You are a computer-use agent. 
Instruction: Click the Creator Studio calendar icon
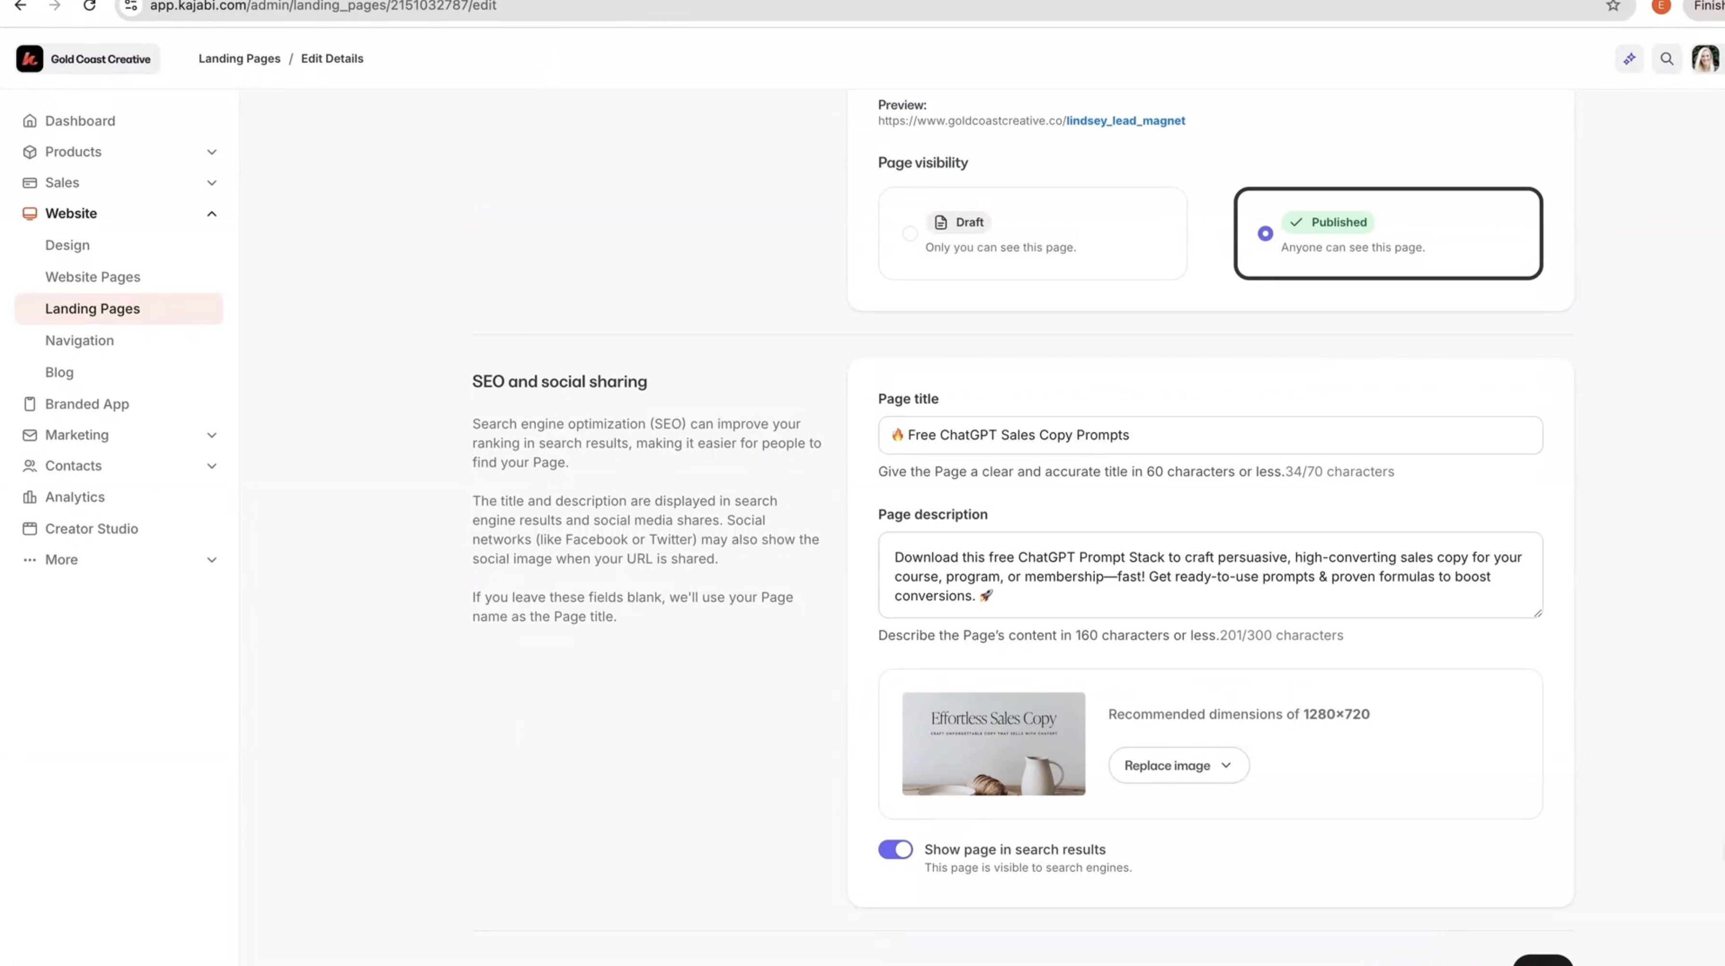[x=29, y=528]
